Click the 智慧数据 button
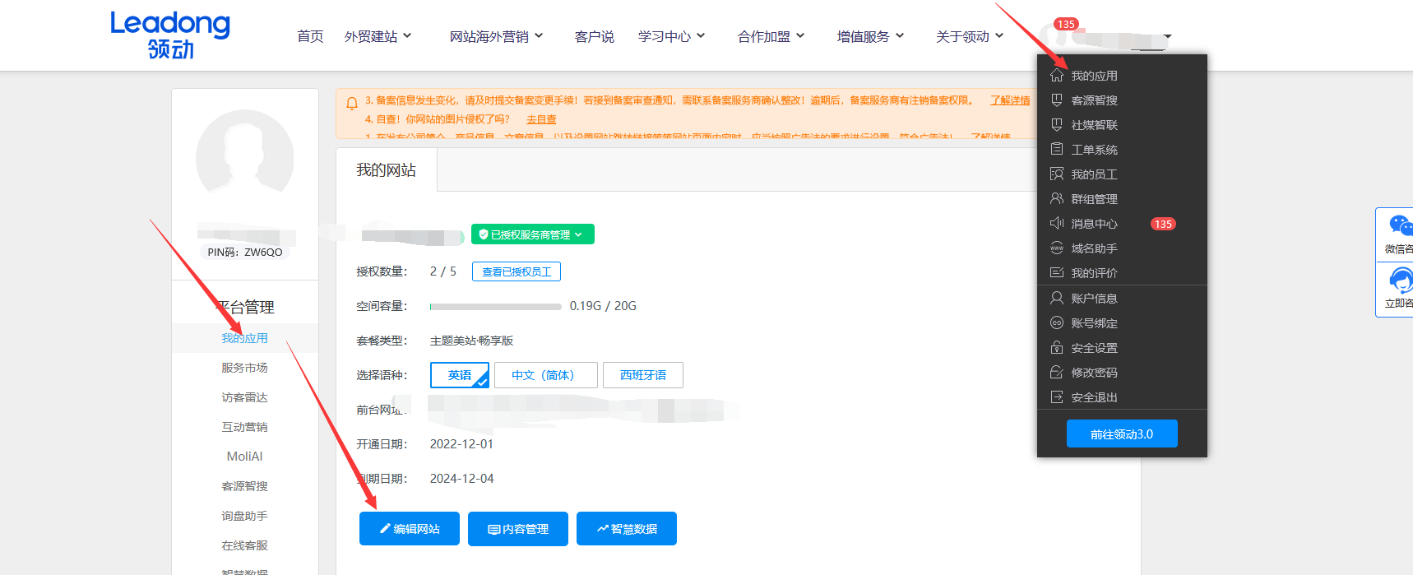This screenshot has height=575, width=1413. pyautogui.click(x=627, y=529)
